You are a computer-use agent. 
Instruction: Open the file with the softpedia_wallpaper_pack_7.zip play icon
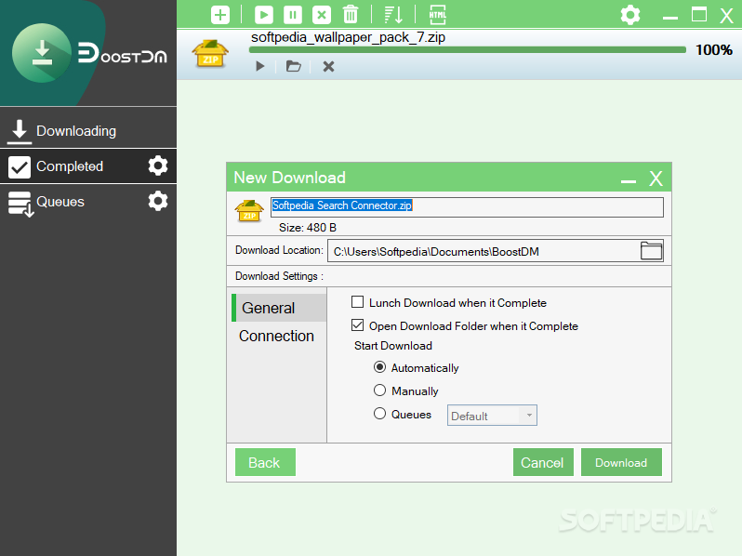pyautogui.click(x=259, y=66)
